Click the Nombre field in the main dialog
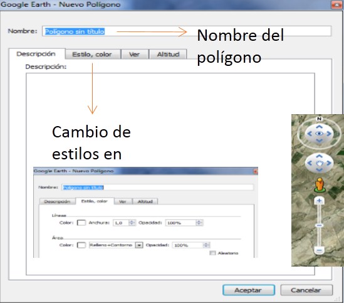 tap(187, 31)
